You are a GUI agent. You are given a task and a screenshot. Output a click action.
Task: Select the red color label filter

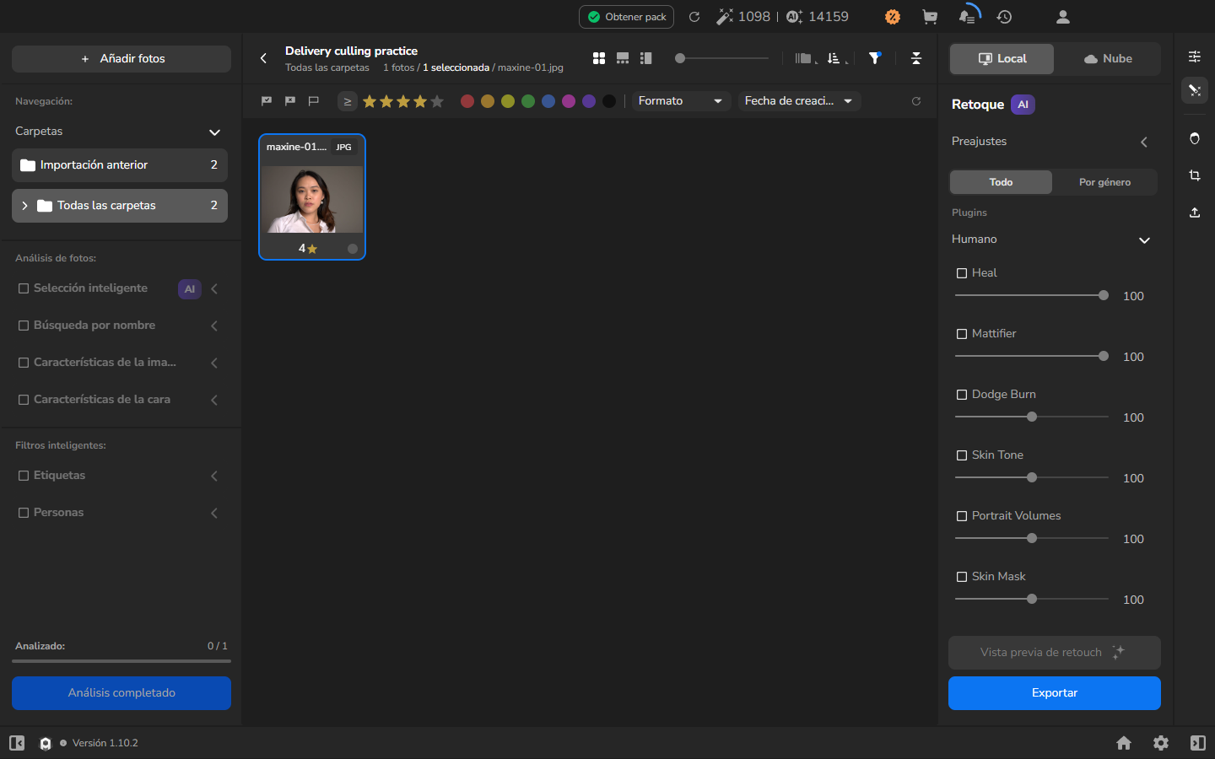(467, 101)
